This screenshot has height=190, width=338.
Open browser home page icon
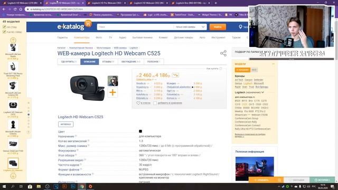(x=21, y=9)
